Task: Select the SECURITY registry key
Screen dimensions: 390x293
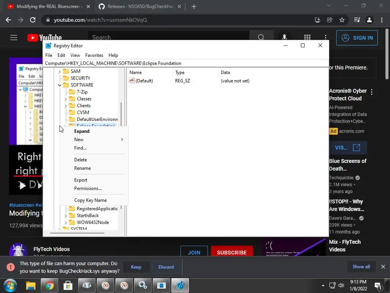Action: (80, 78)
